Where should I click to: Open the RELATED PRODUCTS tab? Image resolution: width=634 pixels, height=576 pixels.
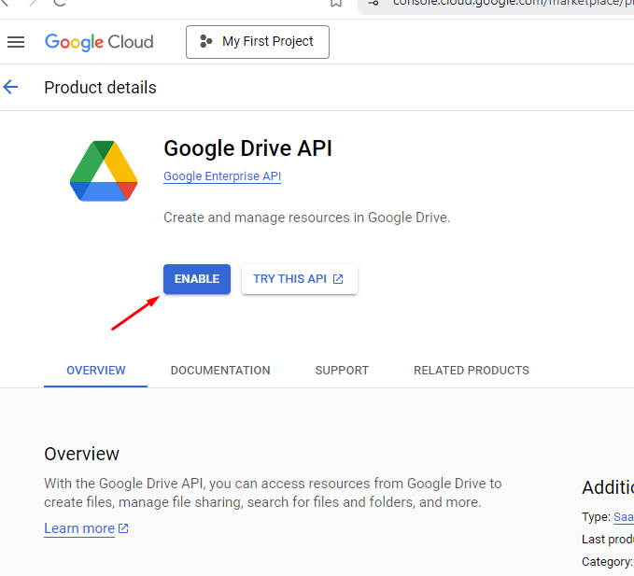coord(472,371)
